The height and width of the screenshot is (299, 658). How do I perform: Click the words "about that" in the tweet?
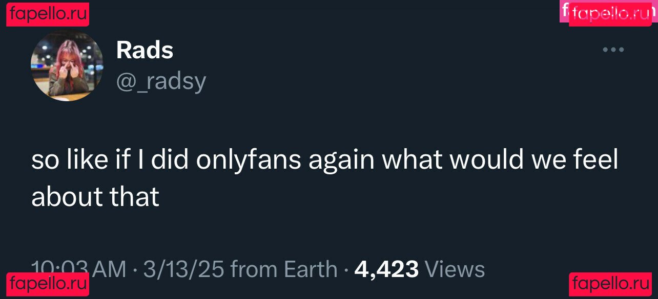(x=95, y=197)
